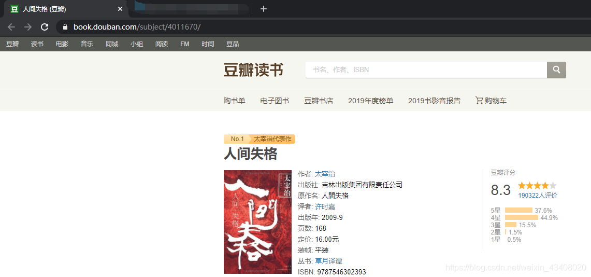
Task: Open FM in top navigation
Action: 185,44
